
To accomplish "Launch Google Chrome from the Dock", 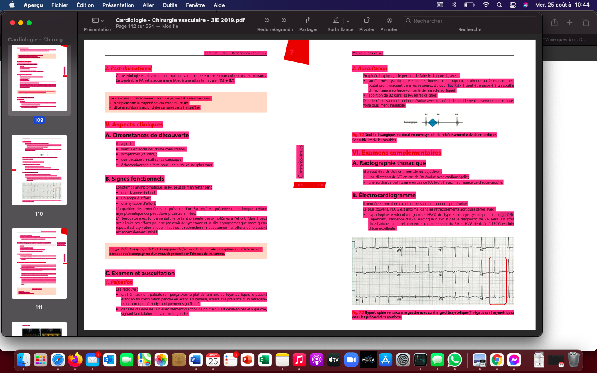I will pyautogui.click(x=497, y=360).
